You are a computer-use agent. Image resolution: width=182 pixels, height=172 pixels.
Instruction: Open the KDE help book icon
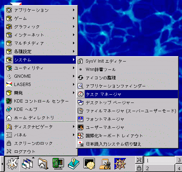point(73,164)
